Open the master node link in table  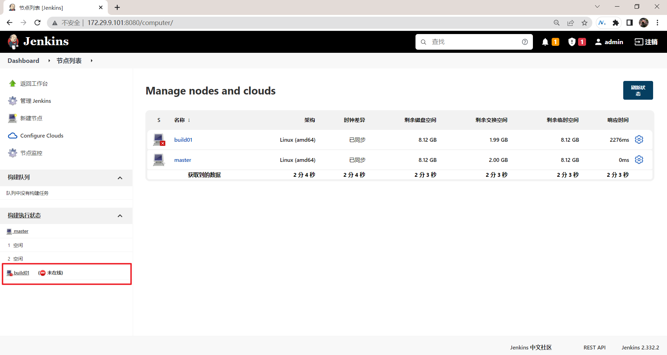pos(183,160)
